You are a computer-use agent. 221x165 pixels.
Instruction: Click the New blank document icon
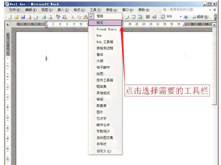coord(10,17)
